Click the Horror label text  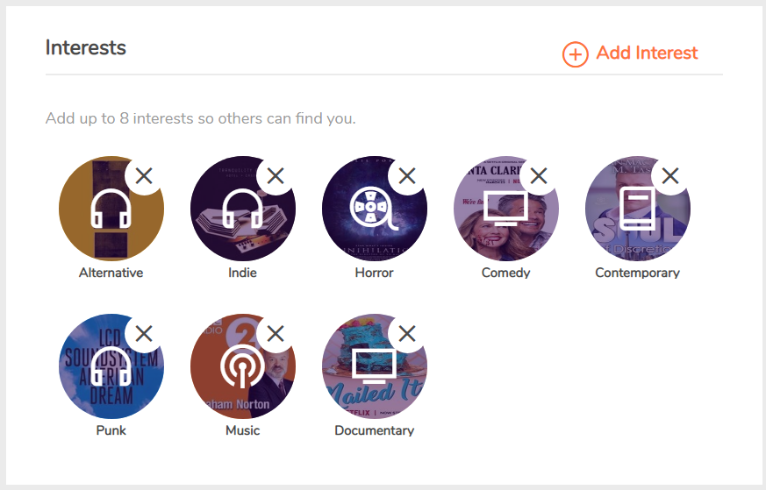(x=374, y=273)
